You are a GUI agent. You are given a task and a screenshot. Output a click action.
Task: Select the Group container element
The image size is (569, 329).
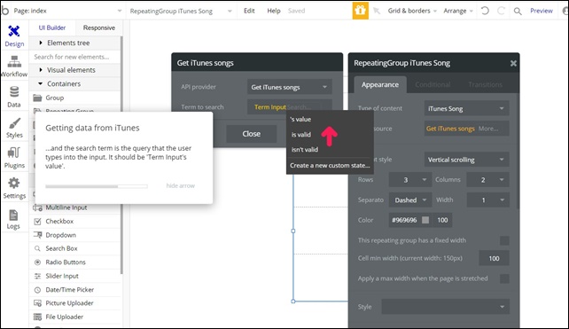(x=75, y=98)
